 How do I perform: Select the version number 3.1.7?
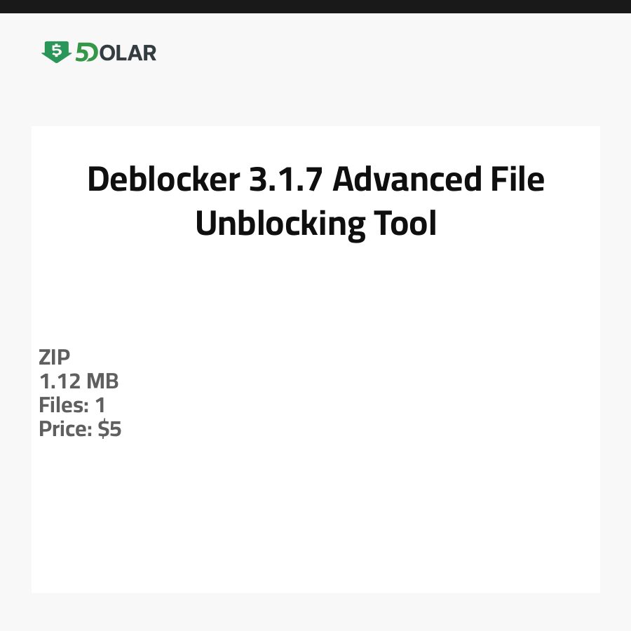pos(285,180)
